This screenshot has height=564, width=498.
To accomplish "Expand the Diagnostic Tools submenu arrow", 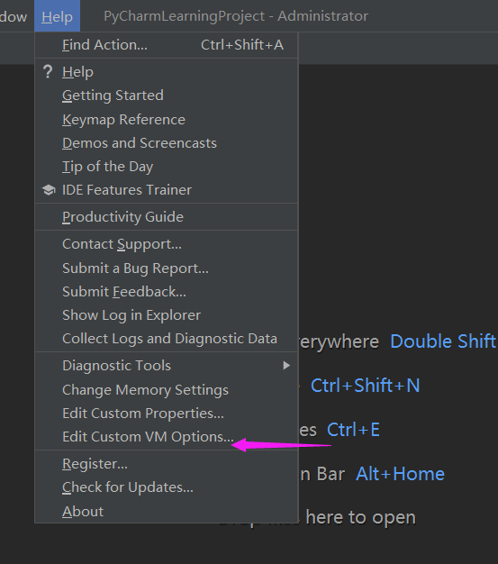I will click(286, 366).
